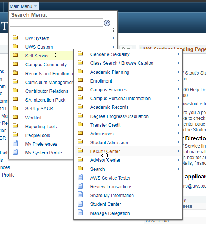Viewport: 206px width, 226px height.
Task: Open the Campus Community menu entry
Action: click(x=46, y=65)
